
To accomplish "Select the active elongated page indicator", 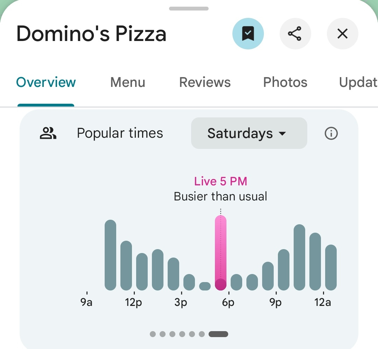I will [x=218, y=334].
